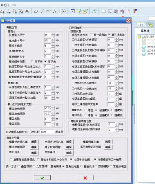Screen dimensions: 155x184
Task: Click the blank rectangle toolbar icon
Action: [x=104, y=11]
